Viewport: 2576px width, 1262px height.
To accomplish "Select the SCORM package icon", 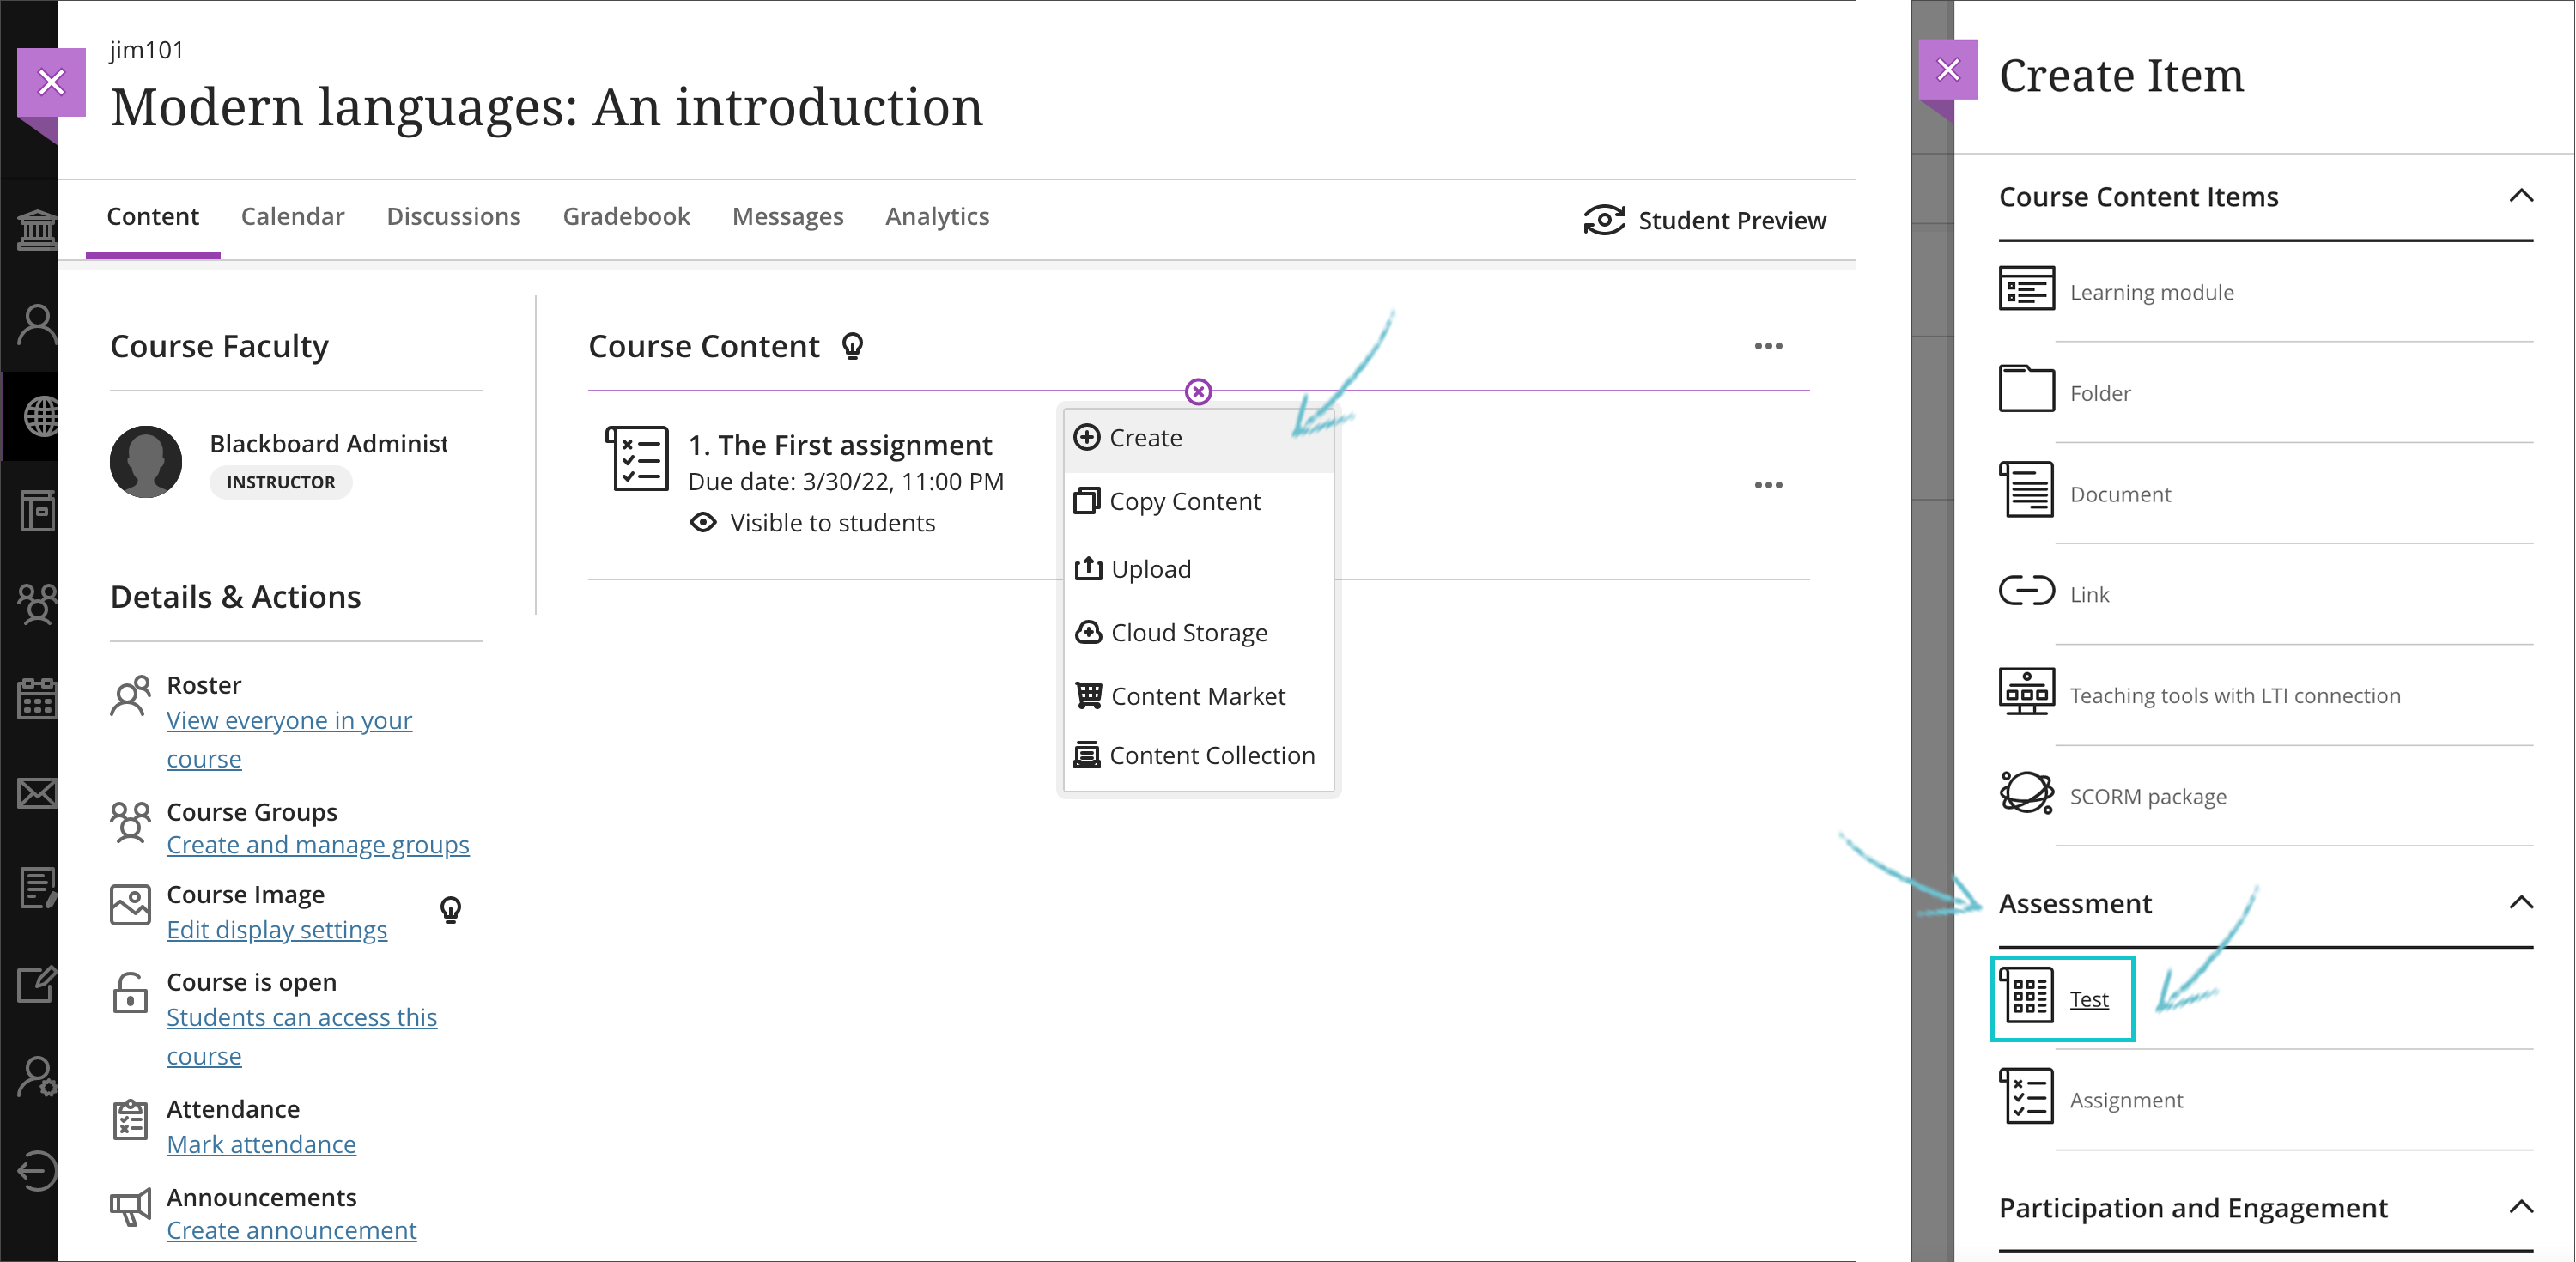I will point(2026,794).
